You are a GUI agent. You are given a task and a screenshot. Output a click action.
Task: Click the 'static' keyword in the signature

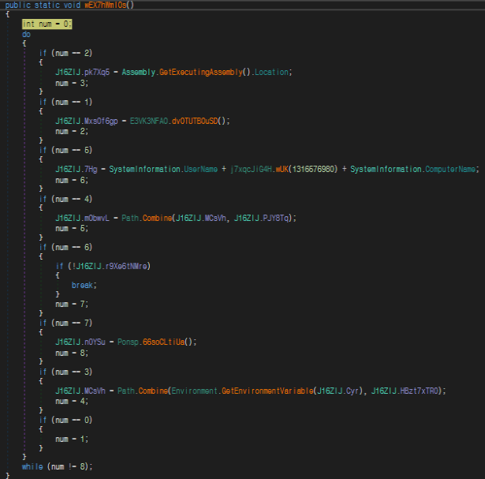coord(47,5)
